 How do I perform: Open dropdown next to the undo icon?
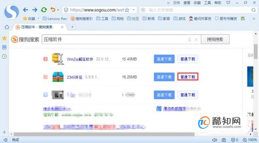point(58,10)
